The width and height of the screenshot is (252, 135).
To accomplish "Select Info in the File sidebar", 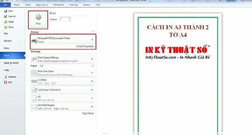I will [6, 34].
